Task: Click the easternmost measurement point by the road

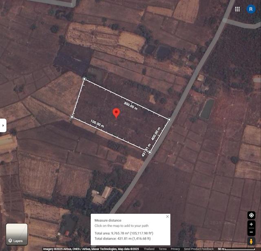Action: click(x=169, y=120)
